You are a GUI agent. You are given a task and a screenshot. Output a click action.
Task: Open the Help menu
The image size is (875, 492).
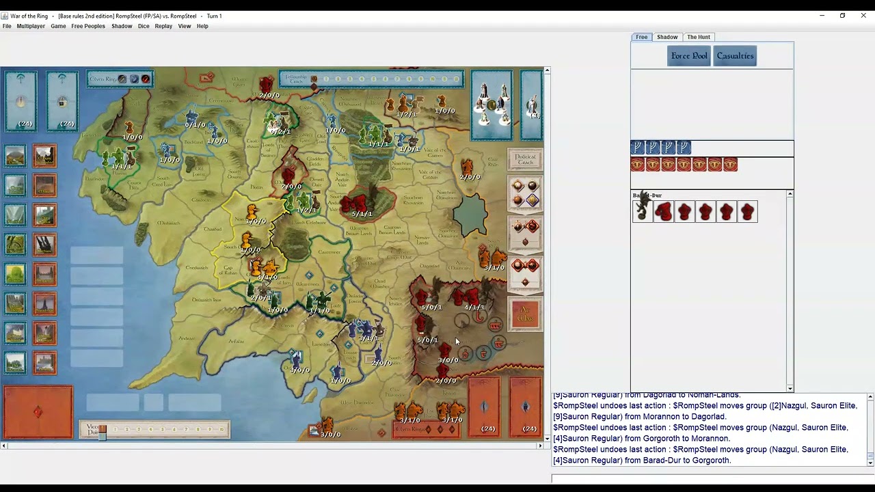click(202, 26)
